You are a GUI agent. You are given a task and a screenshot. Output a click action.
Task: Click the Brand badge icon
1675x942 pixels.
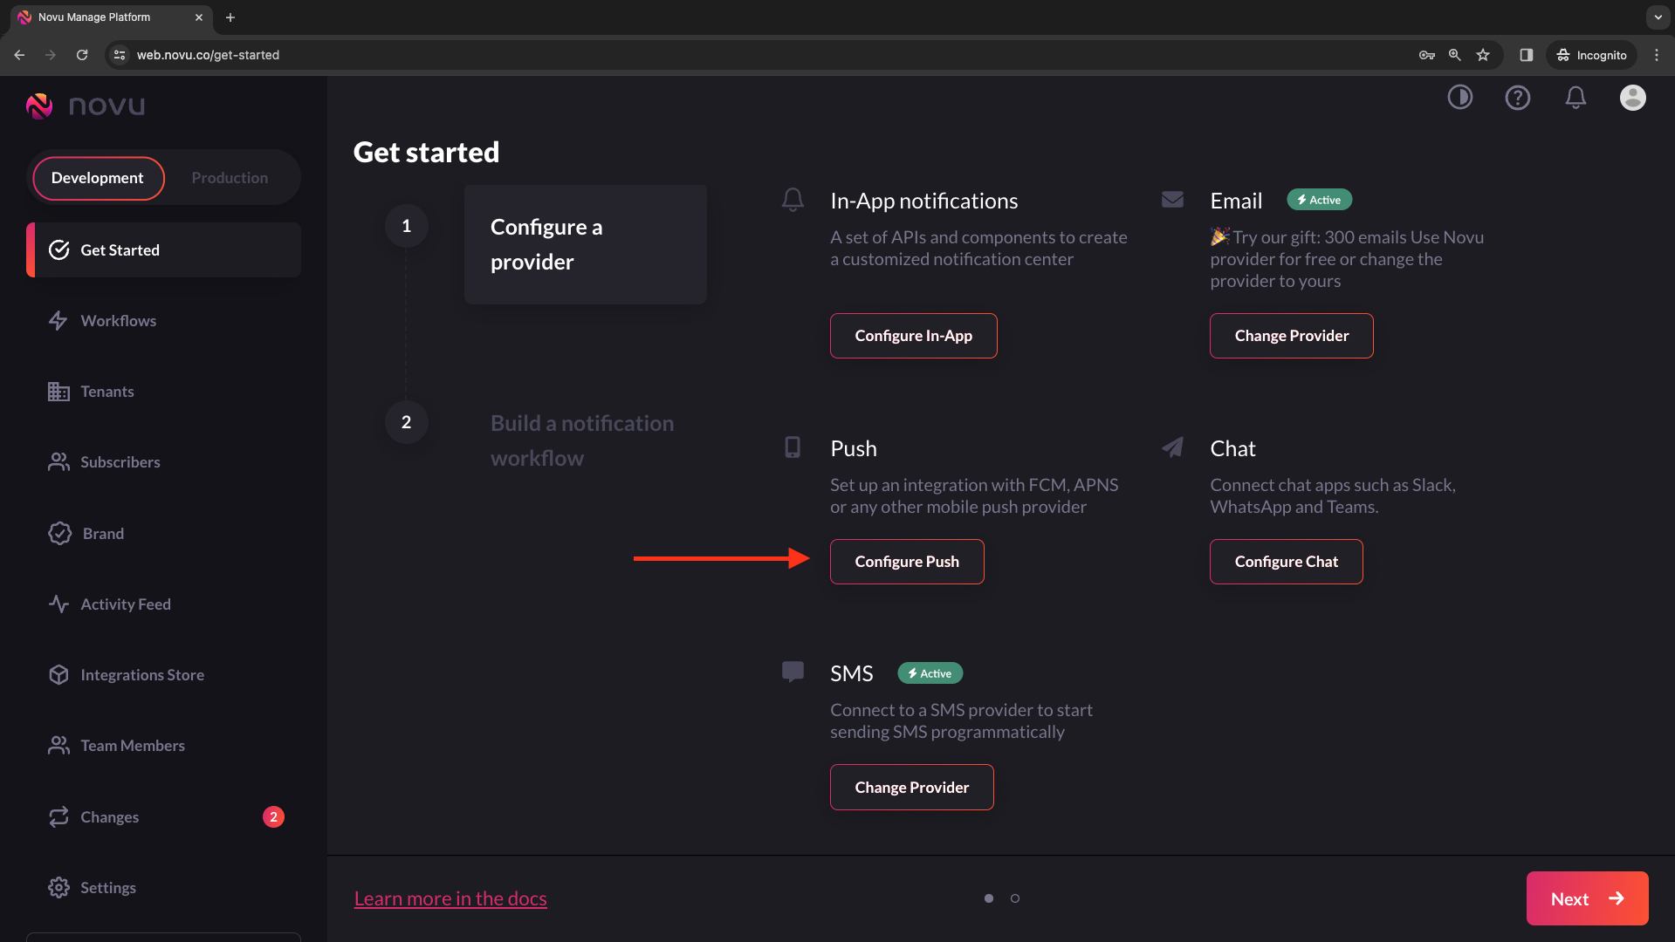click(x=59, y=534)
